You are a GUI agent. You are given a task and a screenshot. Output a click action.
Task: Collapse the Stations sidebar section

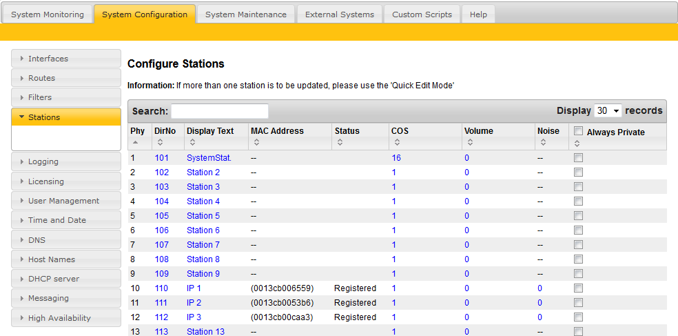(x=66, y=117)
